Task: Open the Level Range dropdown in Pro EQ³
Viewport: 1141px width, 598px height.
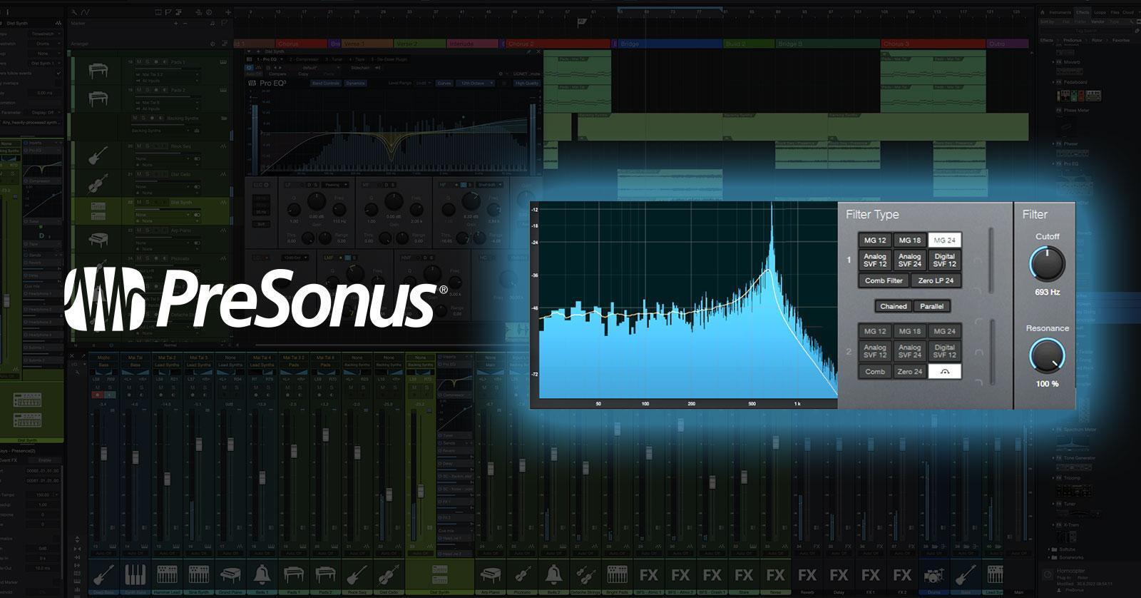Action: [424, 83]
